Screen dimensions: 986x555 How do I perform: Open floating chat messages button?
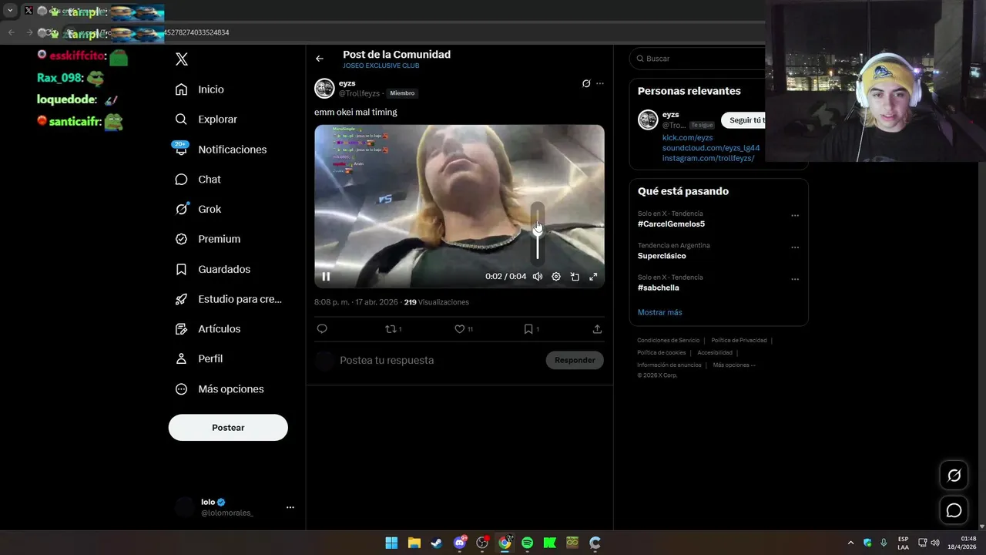954,510
